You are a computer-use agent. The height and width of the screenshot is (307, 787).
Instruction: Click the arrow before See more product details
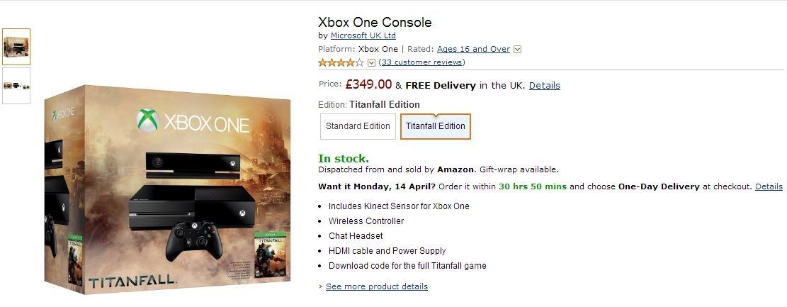pos(321,287)
